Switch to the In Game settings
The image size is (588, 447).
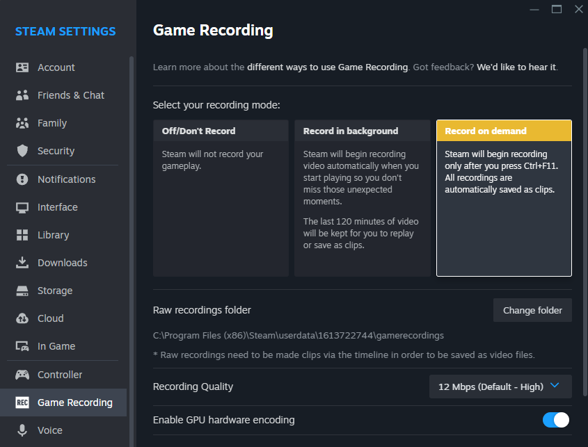click(x=56, y=346)
